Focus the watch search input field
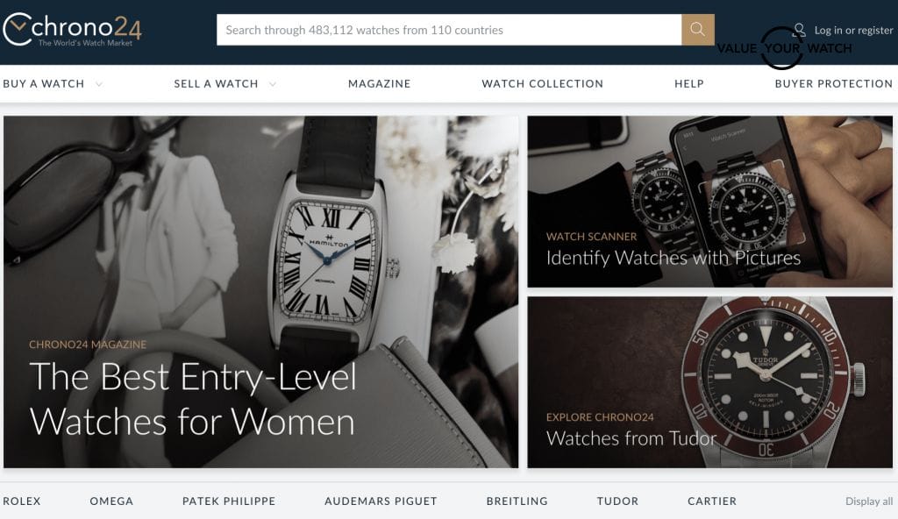898x519 pixels. (449, 30)
